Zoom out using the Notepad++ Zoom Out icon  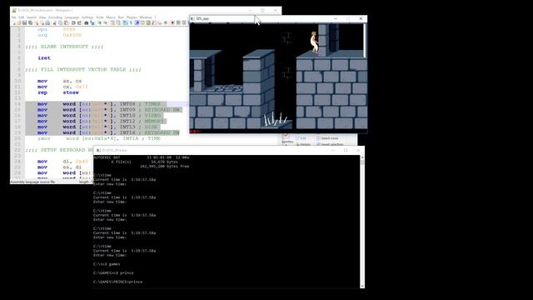(x=105, y=22)
